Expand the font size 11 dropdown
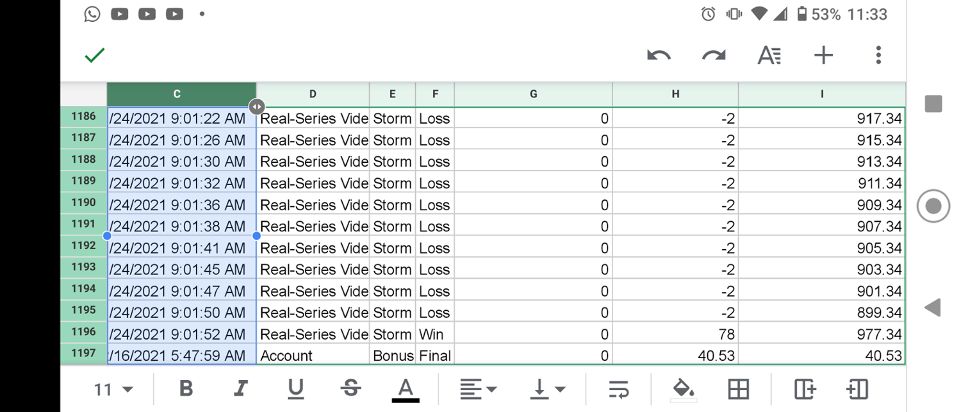Viewport: 961px width, 412px height. coord(113,389)
